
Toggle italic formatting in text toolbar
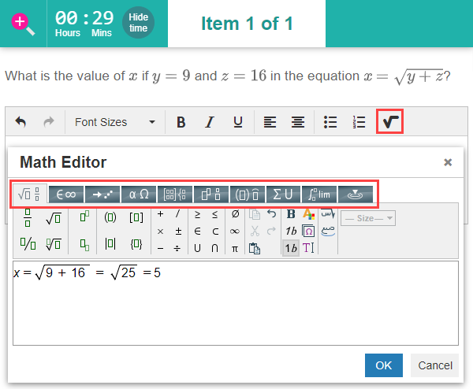pos(209,122)
